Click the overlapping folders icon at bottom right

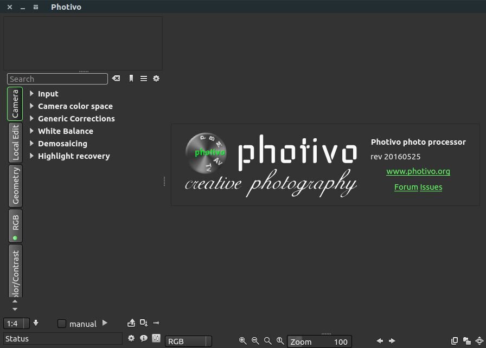click(x=467, y=341)
